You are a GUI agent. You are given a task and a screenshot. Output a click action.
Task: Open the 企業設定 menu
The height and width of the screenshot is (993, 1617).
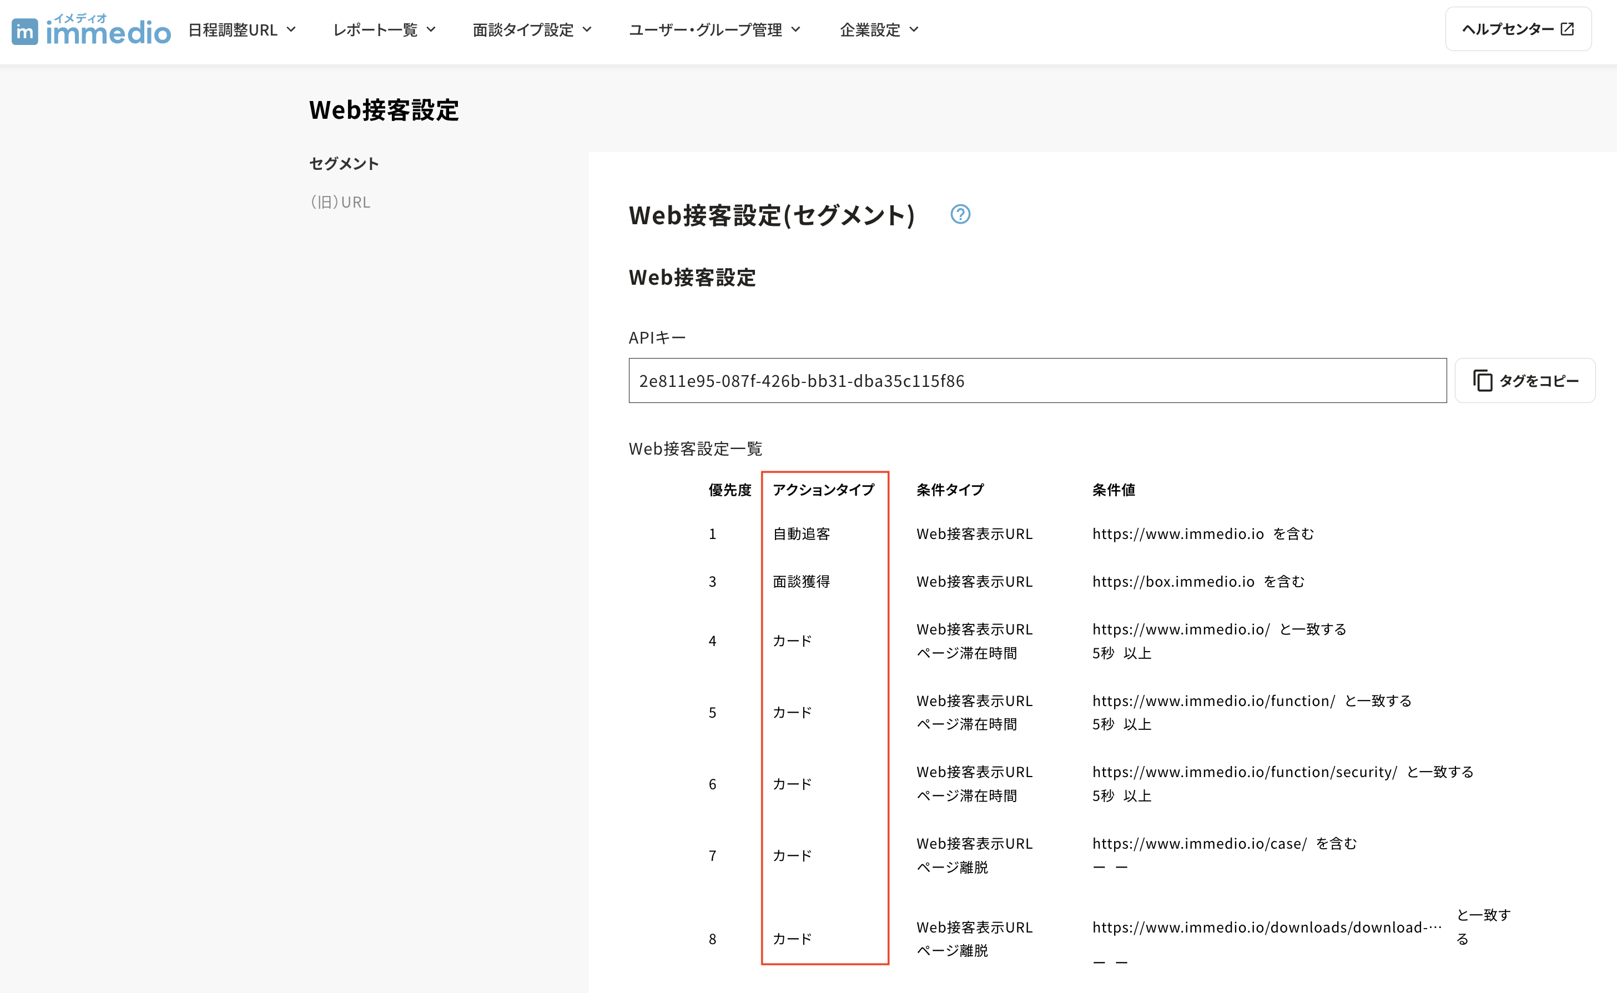coord(879,30)
